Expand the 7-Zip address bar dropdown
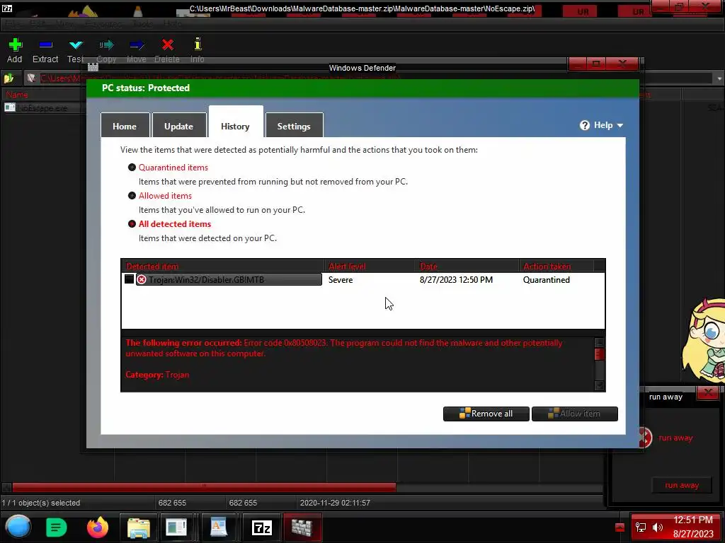The width and height of the screenshot is (725, 543). pos(719,78)
